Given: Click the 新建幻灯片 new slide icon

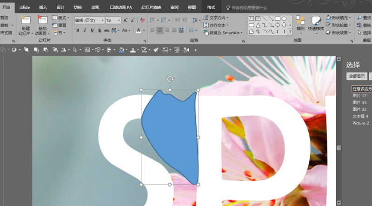Looking at the screenshot, I should tap(26, 20).
